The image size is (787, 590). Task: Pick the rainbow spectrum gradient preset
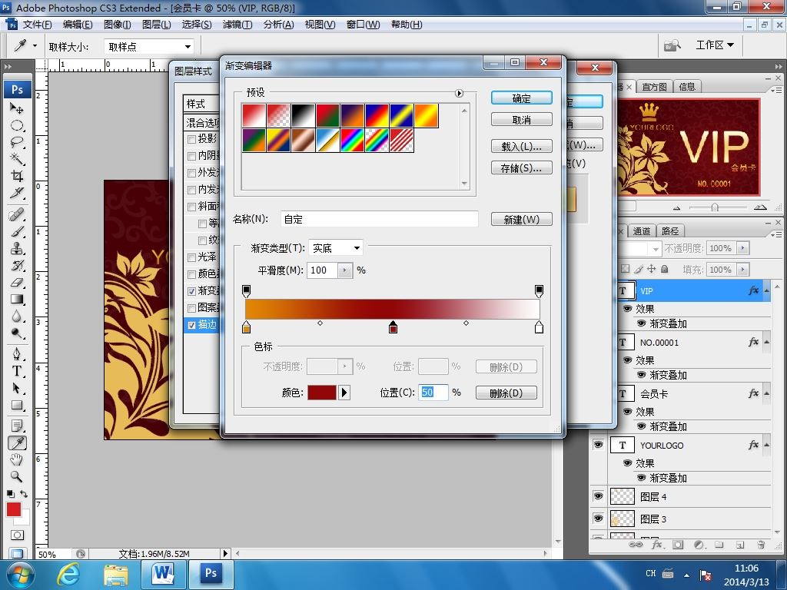[352, 140]
